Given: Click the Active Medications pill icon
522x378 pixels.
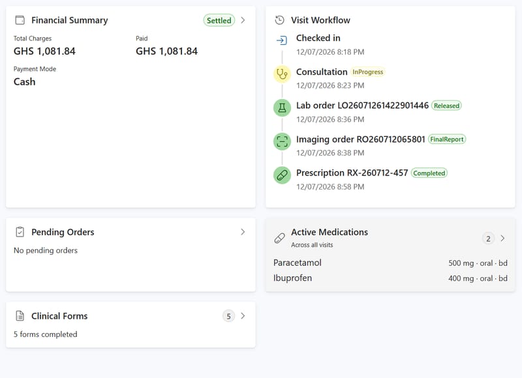Looking at the screenshot, I should (x=280, y=238).
